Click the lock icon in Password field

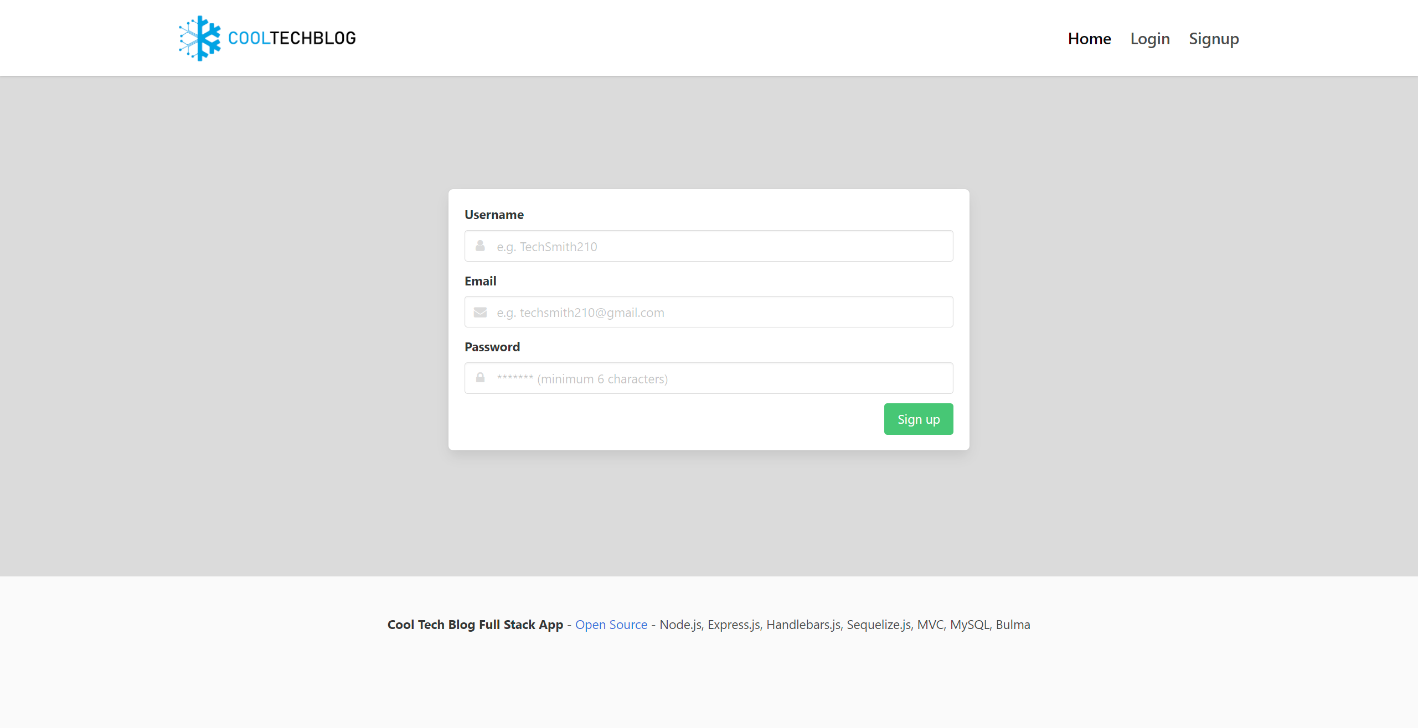point(480,378)
